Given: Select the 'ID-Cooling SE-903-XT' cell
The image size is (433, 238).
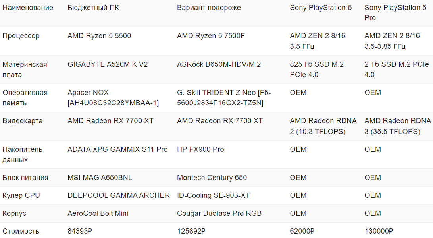Looking at the screenshot, I should (214, 196).
